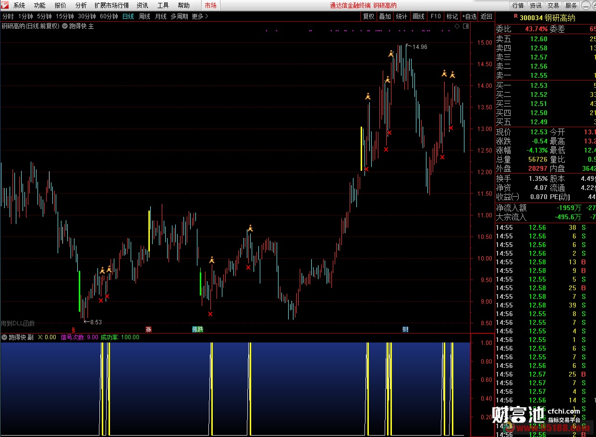Open the 资讯 menu in the menu bar

(143, 5)
